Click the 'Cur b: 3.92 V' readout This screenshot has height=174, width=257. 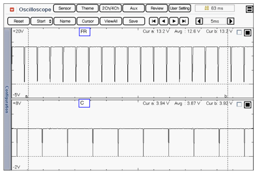[219, 103]
